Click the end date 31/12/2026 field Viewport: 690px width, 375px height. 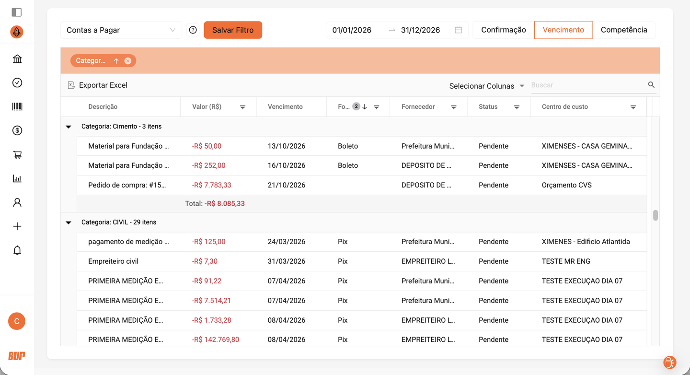pos(421,30)
